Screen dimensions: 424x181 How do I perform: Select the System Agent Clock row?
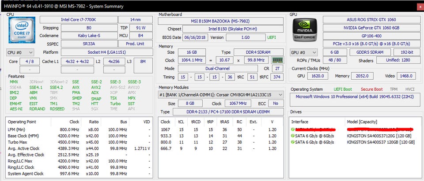79,174
